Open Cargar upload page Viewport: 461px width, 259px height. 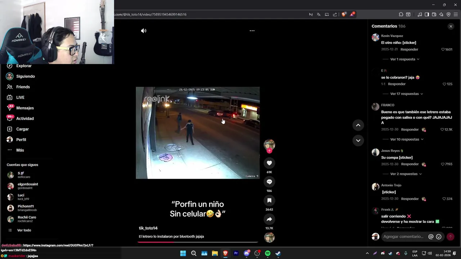click(x=22, y=129)
